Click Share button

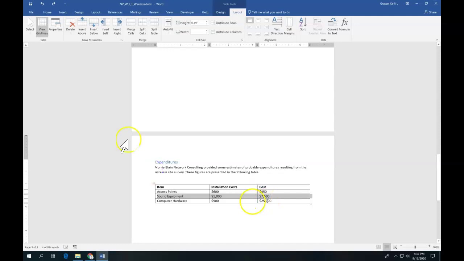[x=431, y=12]
